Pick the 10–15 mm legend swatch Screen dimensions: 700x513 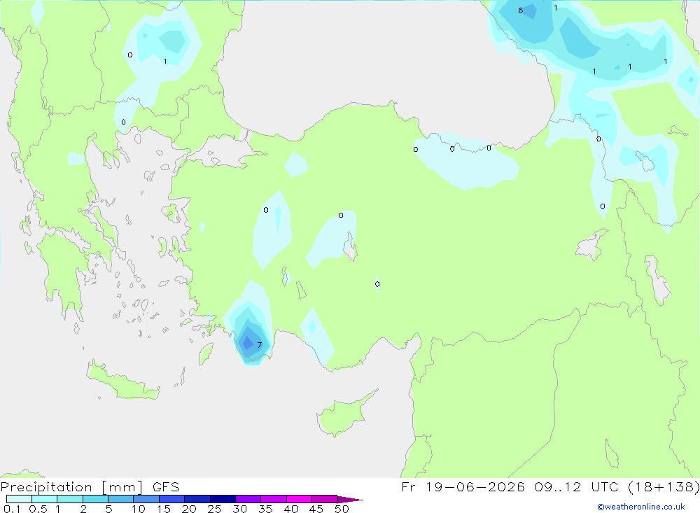pyautogui.click(x=146, y=499)
